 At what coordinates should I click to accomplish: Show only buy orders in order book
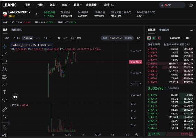pos(154,38)
